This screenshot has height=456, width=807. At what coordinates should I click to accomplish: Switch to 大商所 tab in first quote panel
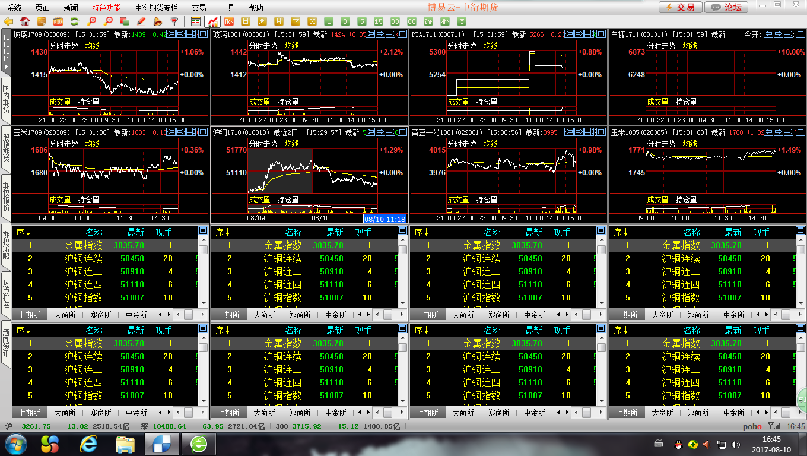[65, 315]
